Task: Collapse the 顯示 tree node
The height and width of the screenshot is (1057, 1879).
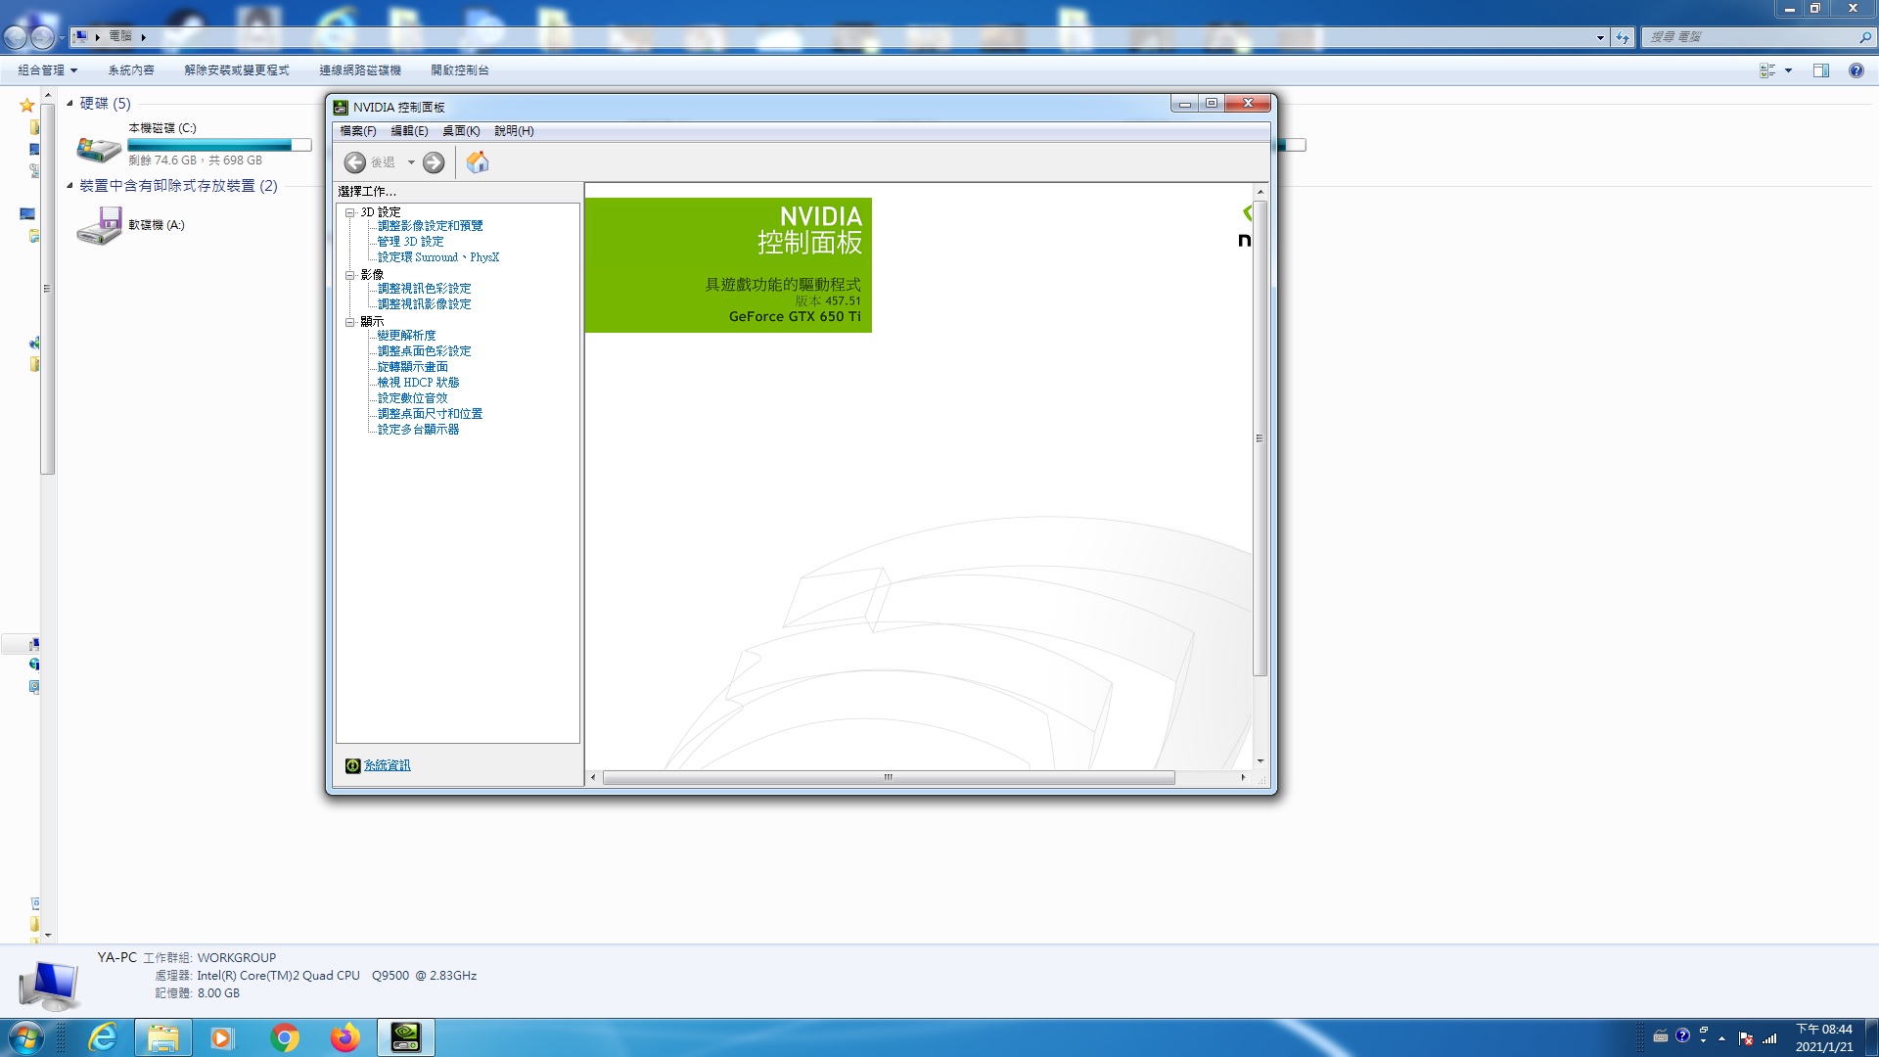Action: pyautogui.click(x=350, y=322)
